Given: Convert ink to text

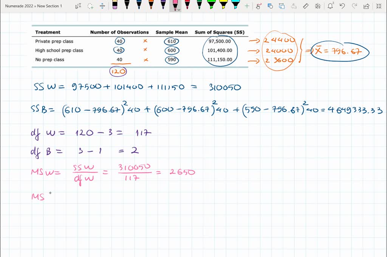Looking at the screenshot, I should (293, 6).
